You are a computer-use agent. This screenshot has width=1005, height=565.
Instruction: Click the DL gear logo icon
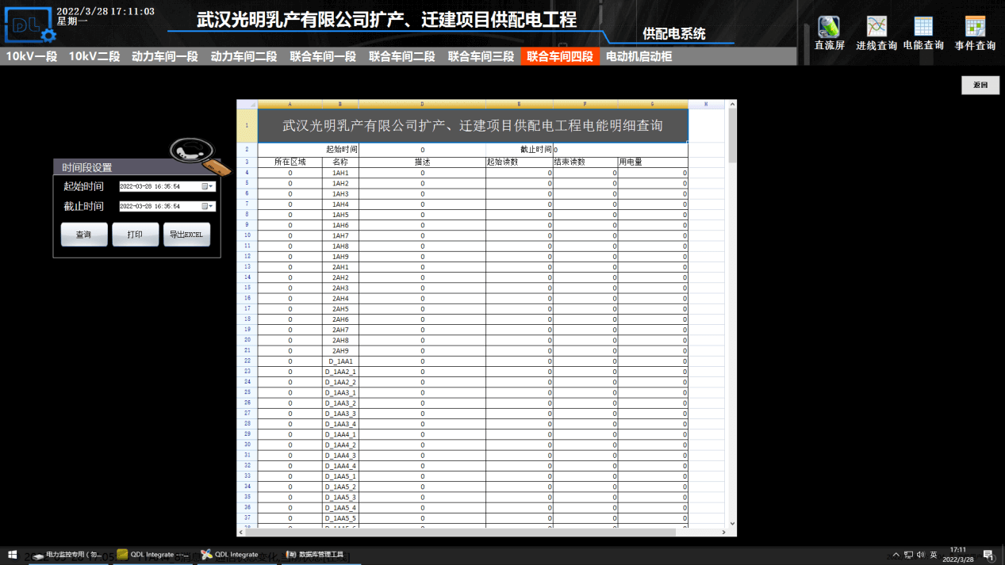pos(29,25)
